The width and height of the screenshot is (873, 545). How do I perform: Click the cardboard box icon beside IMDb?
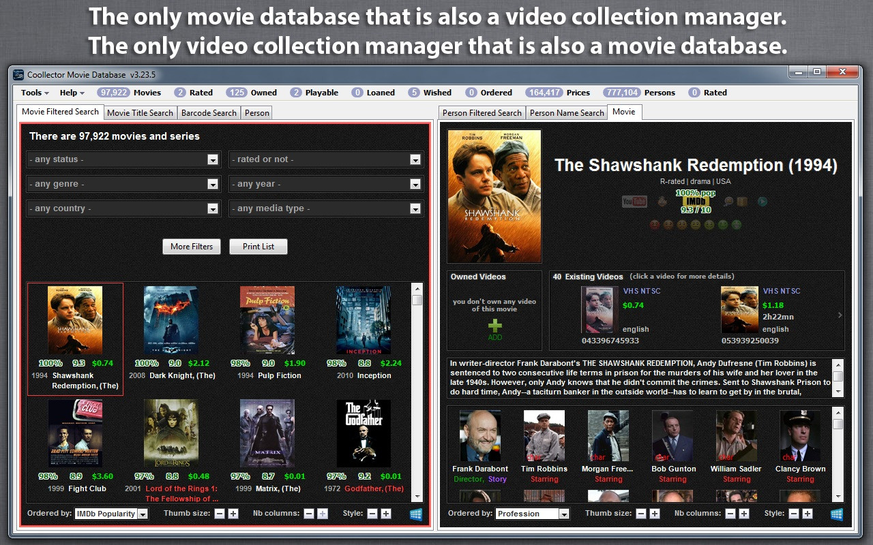tap(742, 201)
